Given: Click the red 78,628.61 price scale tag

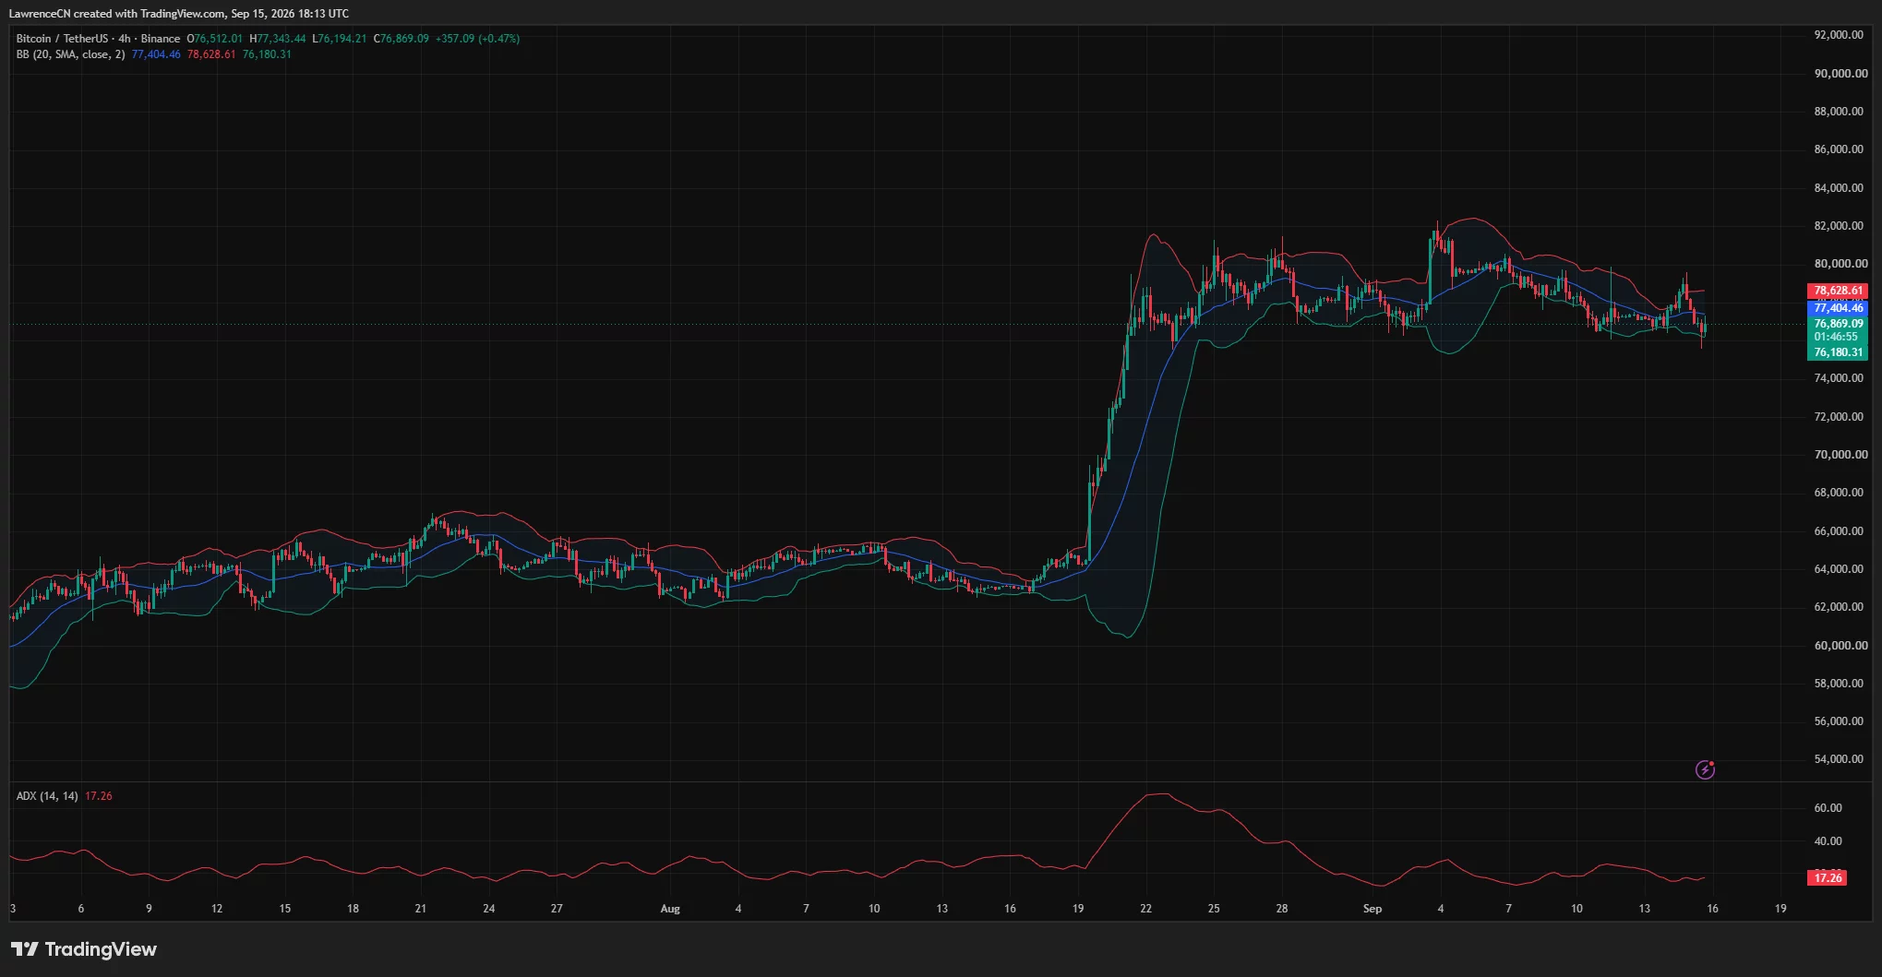Looking at the screenshot, I should coord(1838,291).
